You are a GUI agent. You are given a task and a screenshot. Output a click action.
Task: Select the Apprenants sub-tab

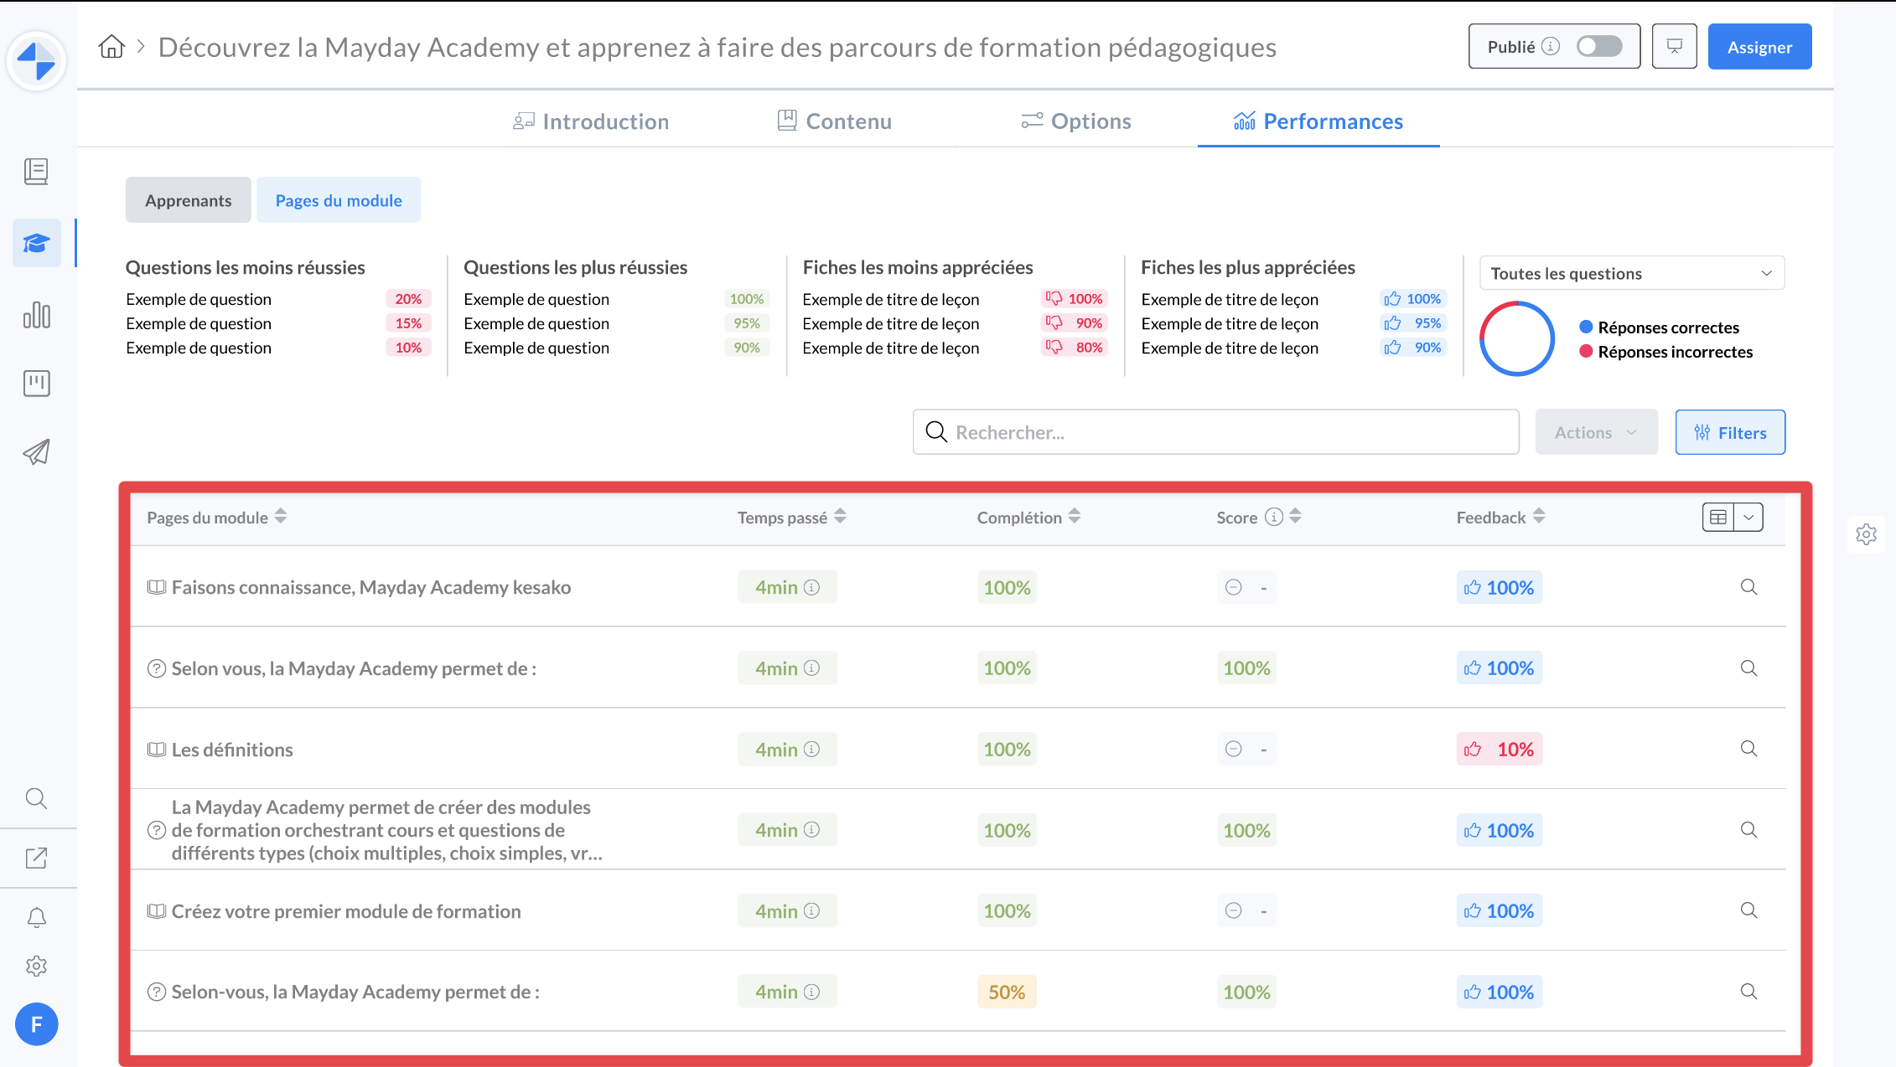click(x=188, y=200)
